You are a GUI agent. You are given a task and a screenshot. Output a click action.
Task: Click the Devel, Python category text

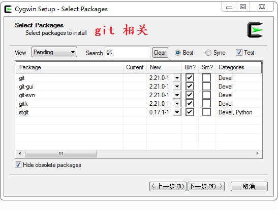(x=235, y=112)
